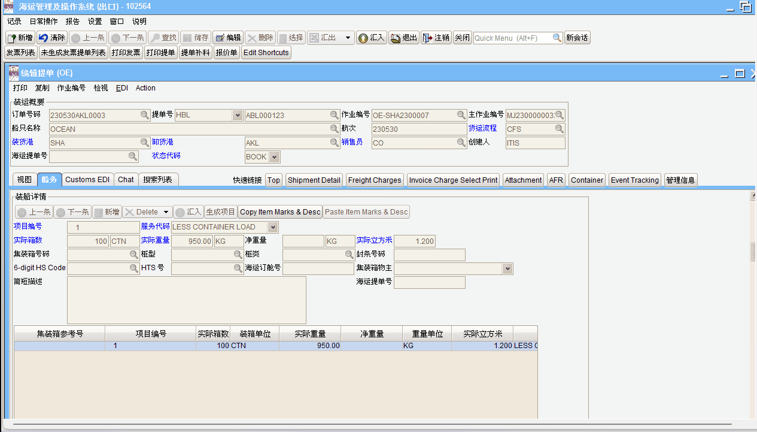Screen dimensions: 757x432
Task: Click the search magnifier beside 船只名称 field
Action: tap(335, 129)
